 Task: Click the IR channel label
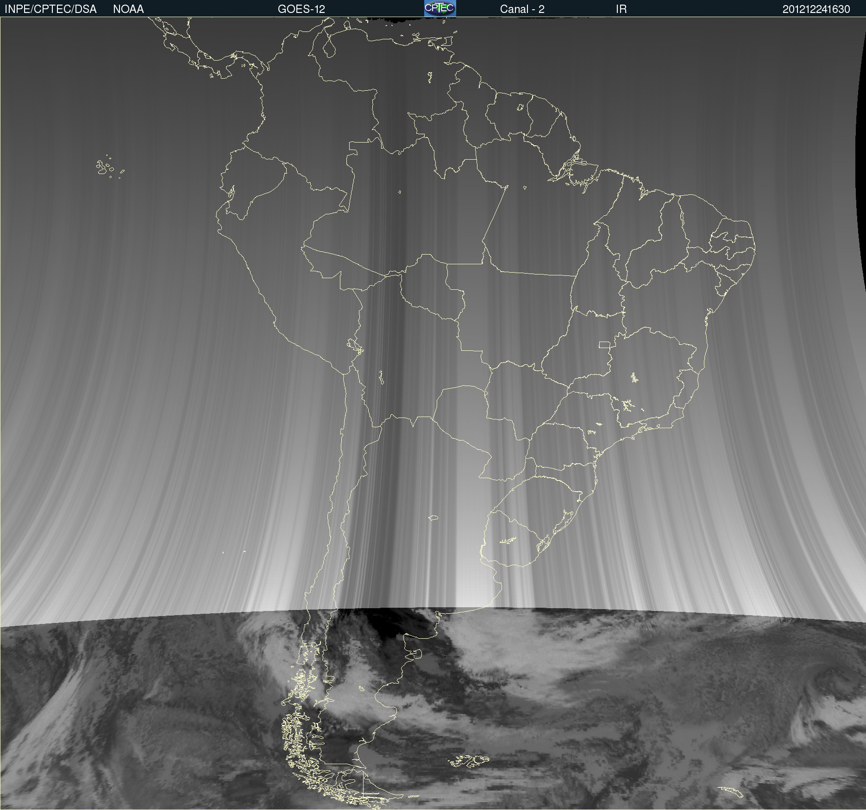click(x=621, y=9)
